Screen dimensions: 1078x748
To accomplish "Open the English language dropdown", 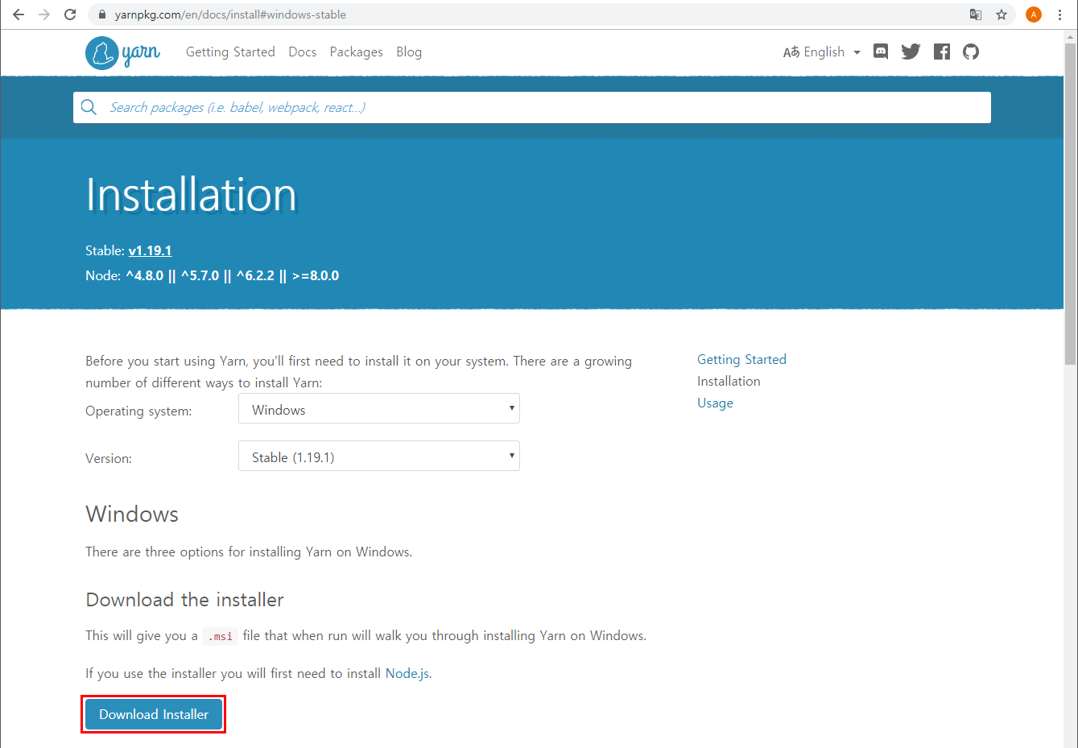I will [x=822, y=52].
